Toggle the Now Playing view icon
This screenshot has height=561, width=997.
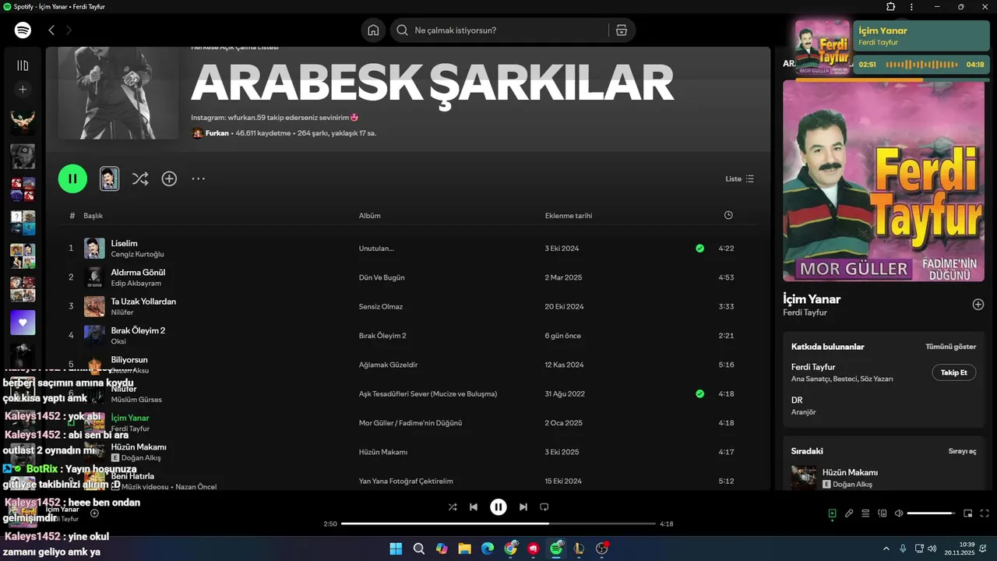(832, 513)
